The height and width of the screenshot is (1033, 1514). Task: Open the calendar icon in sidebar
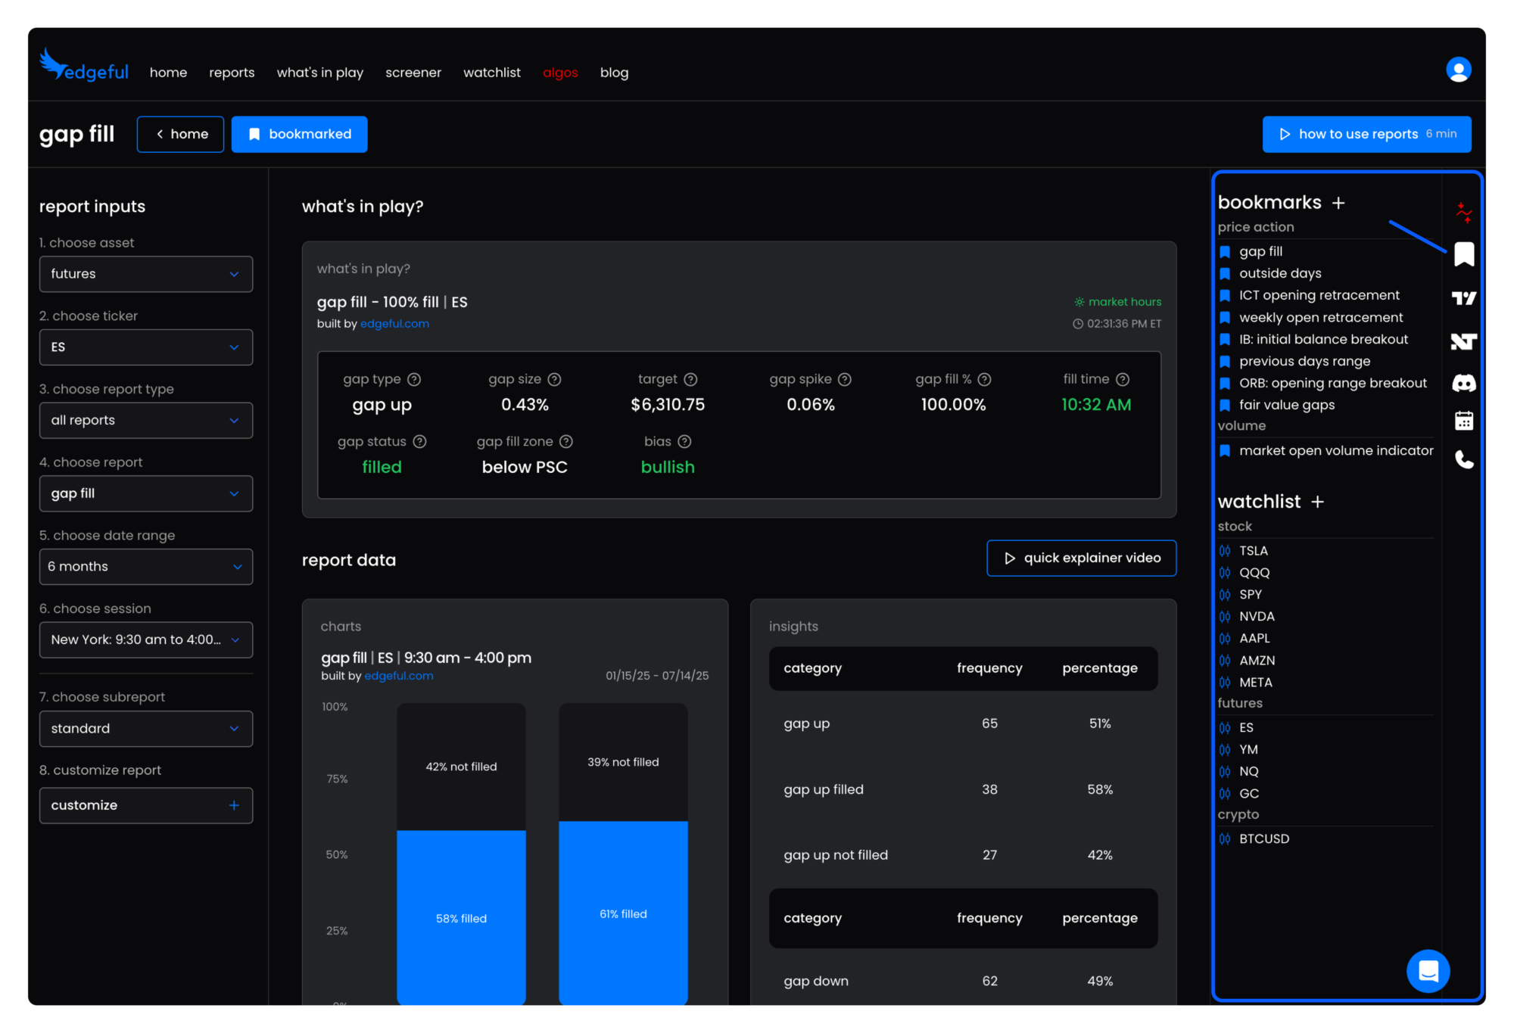click(x=1463, y=421)
